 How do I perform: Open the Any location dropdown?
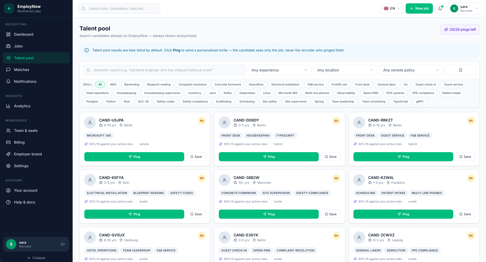345,70
